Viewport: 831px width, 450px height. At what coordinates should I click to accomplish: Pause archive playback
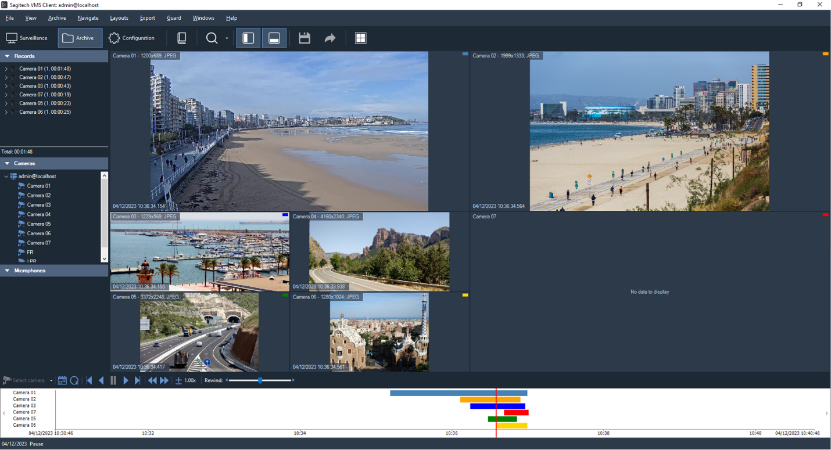(113, 380)
